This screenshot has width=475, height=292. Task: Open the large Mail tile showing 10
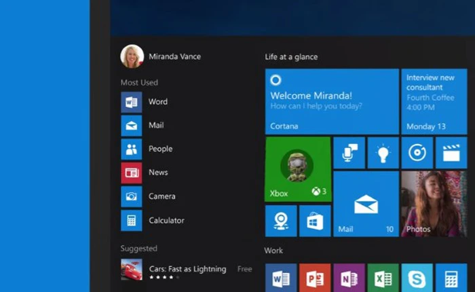coord(366,204)
